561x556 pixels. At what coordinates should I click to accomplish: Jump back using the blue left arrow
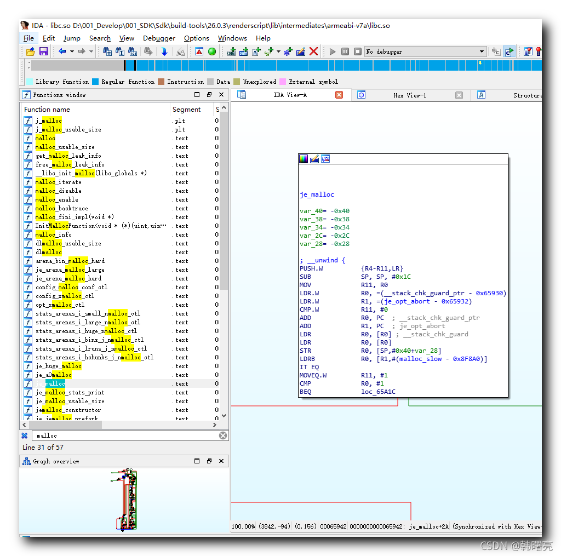(x=62, y=51)
